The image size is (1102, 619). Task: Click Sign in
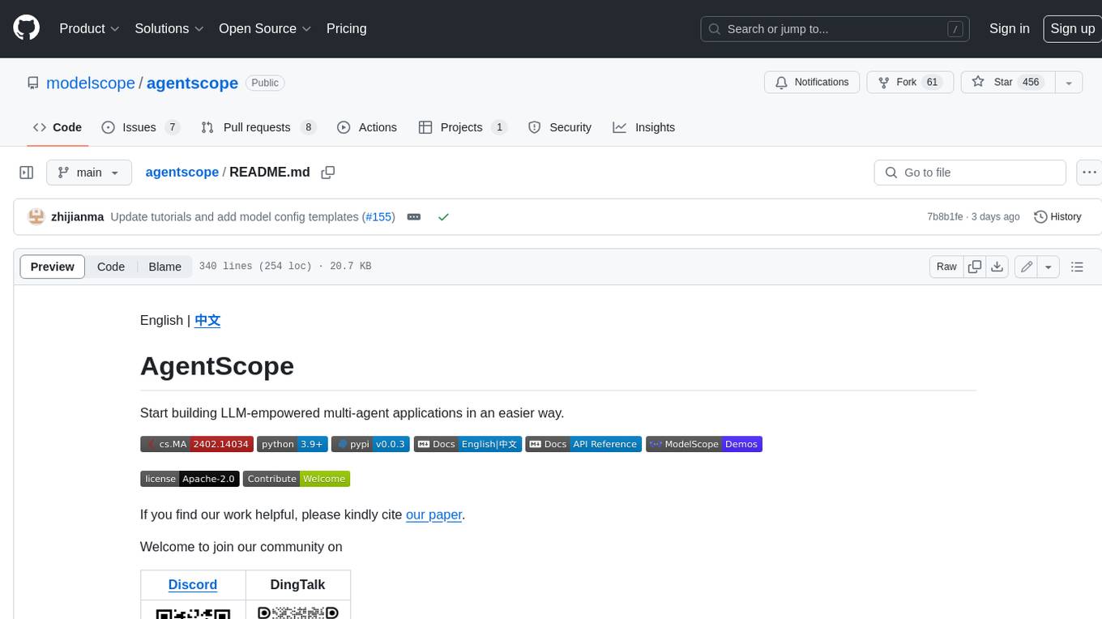click(1009, 28)
